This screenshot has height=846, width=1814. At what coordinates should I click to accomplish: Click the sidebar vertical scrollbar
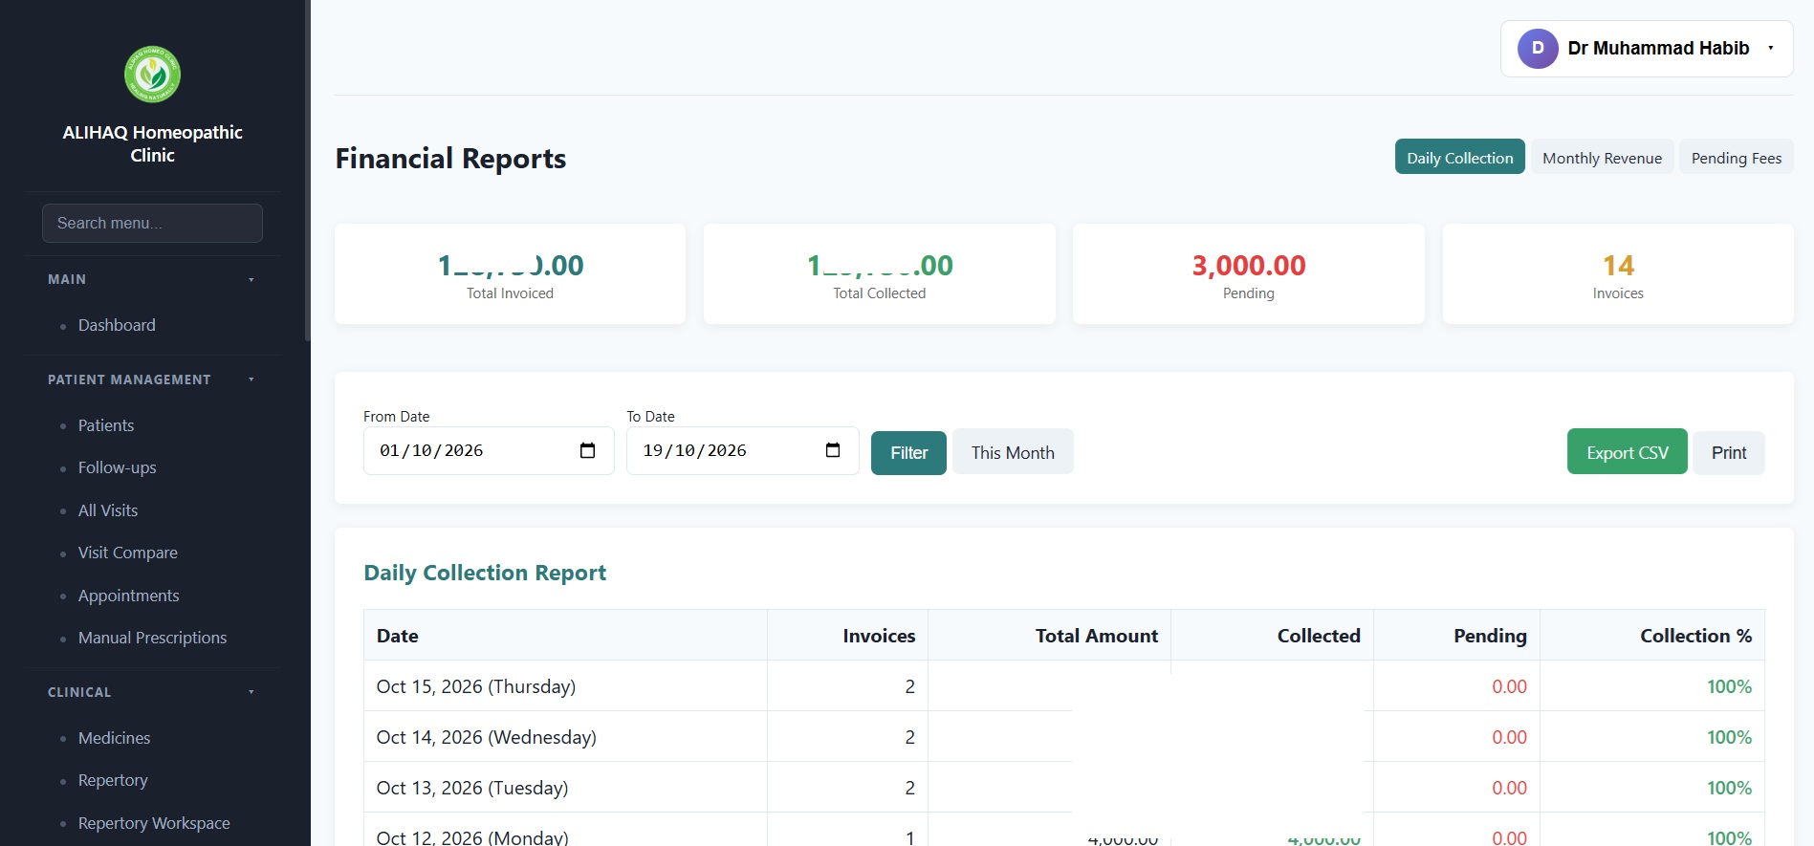coord(307,170)
